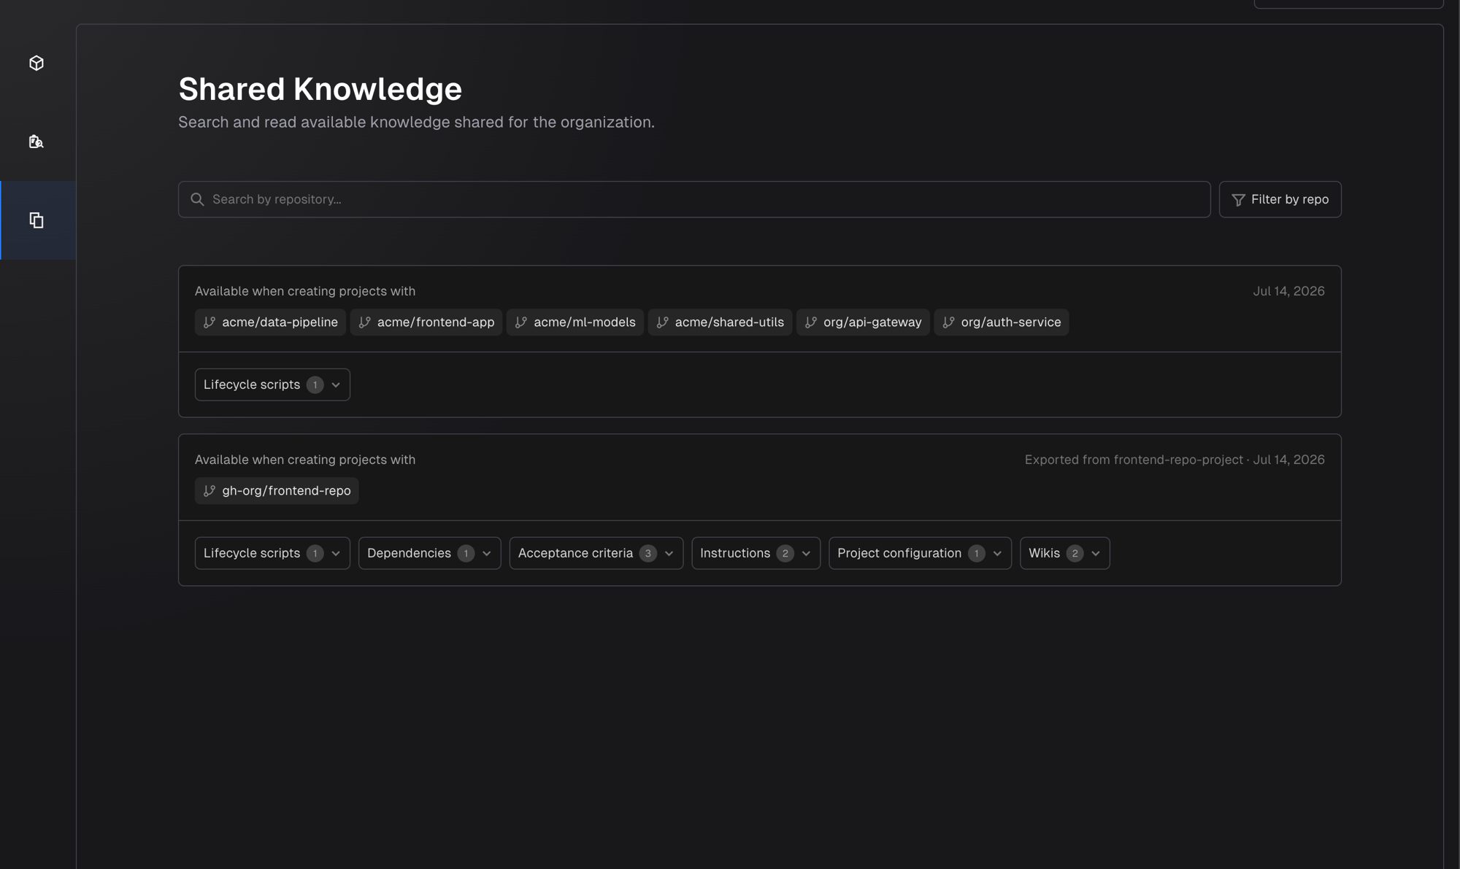Expand Lifecycle scripts in the first card

[272, 385]
